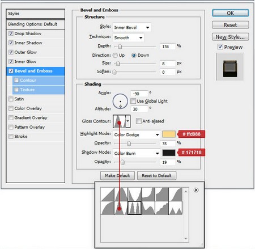Pick the Ring contour preset with red dot
Screen dimensions: 255x249
point(121,208)
